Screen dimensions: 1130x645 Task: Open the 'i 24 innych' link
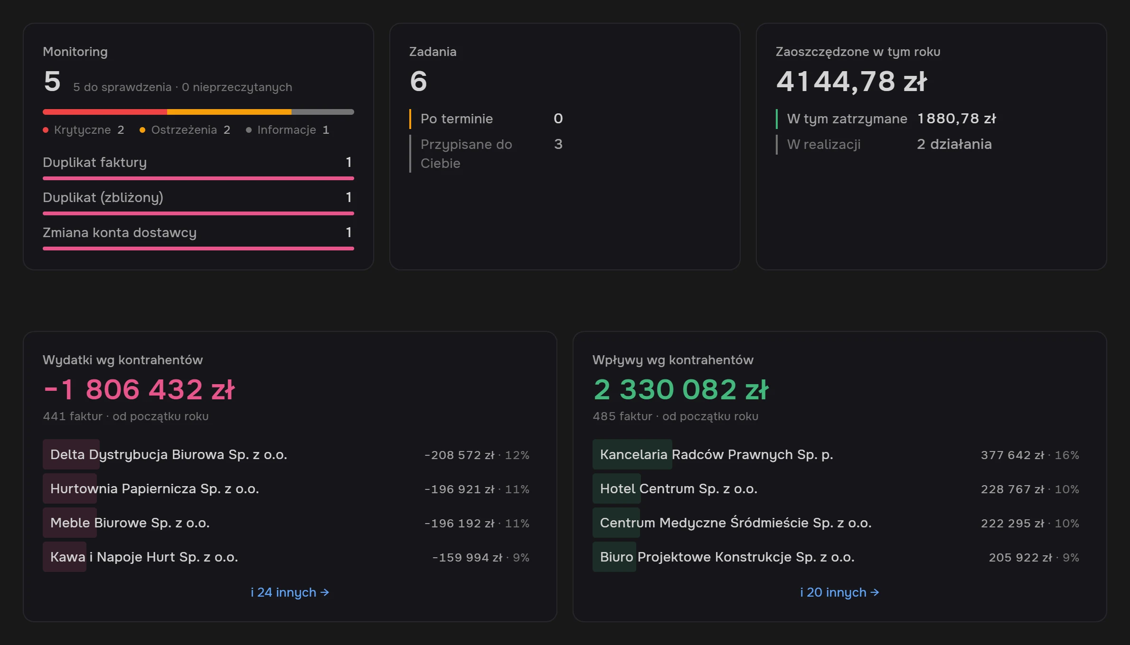pos(290,592)
